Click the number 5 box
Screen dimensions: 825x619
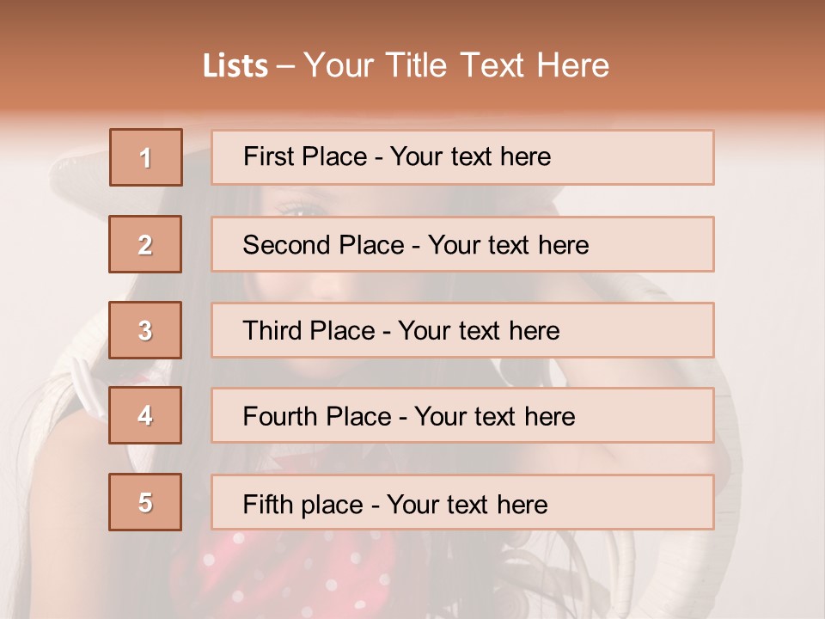coord(145,502)
